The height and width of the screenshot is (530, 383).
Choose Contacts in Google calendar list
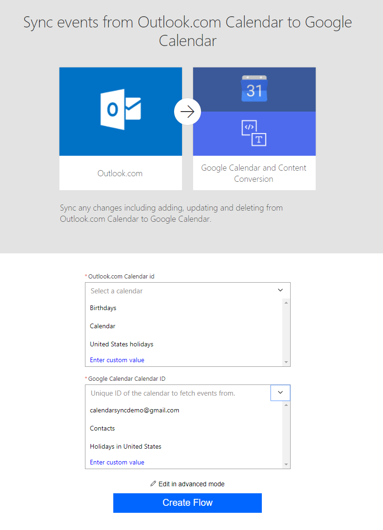click(x=103, y=428)
